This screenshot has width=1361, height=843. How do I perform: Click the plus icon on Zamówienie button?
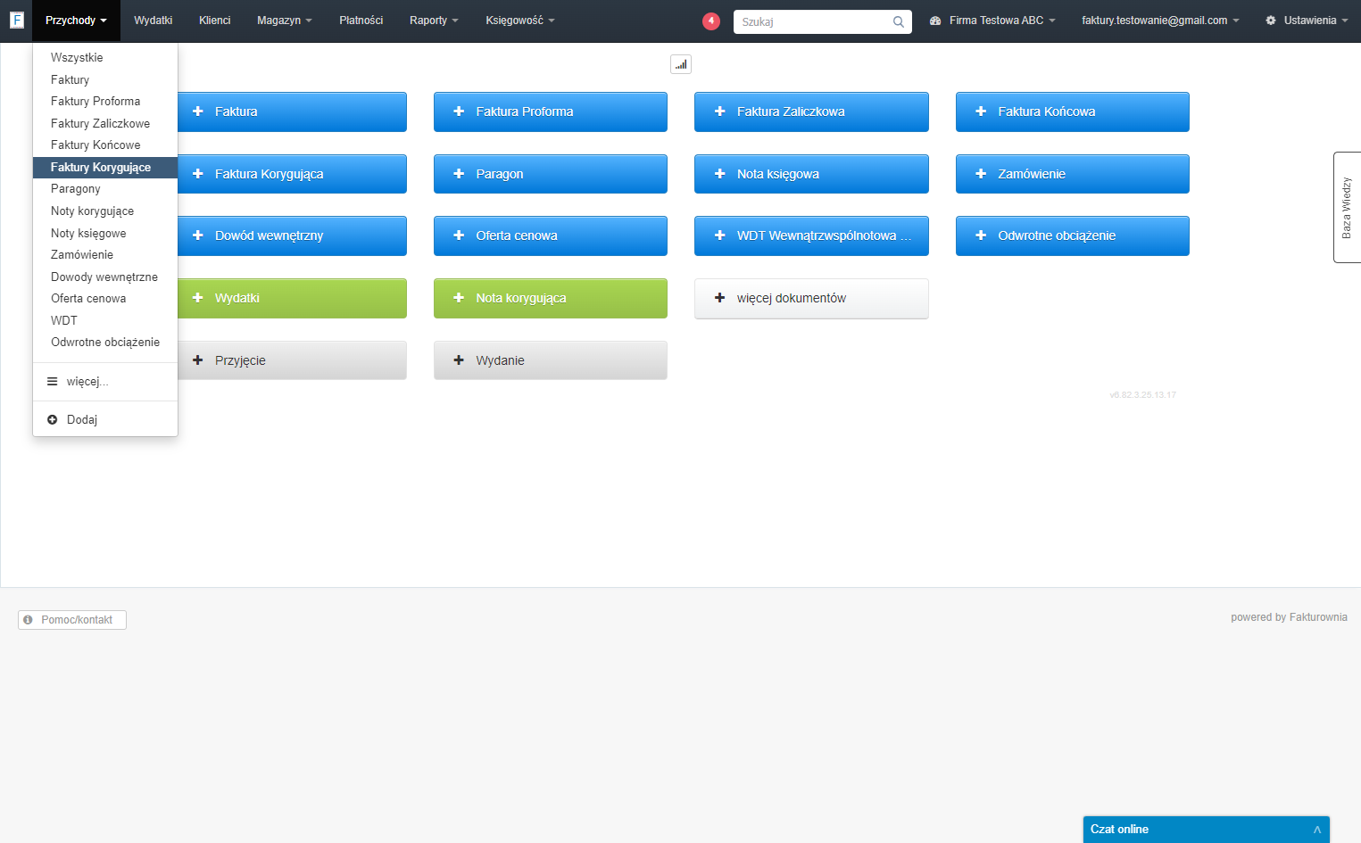[x=981, y=174]
